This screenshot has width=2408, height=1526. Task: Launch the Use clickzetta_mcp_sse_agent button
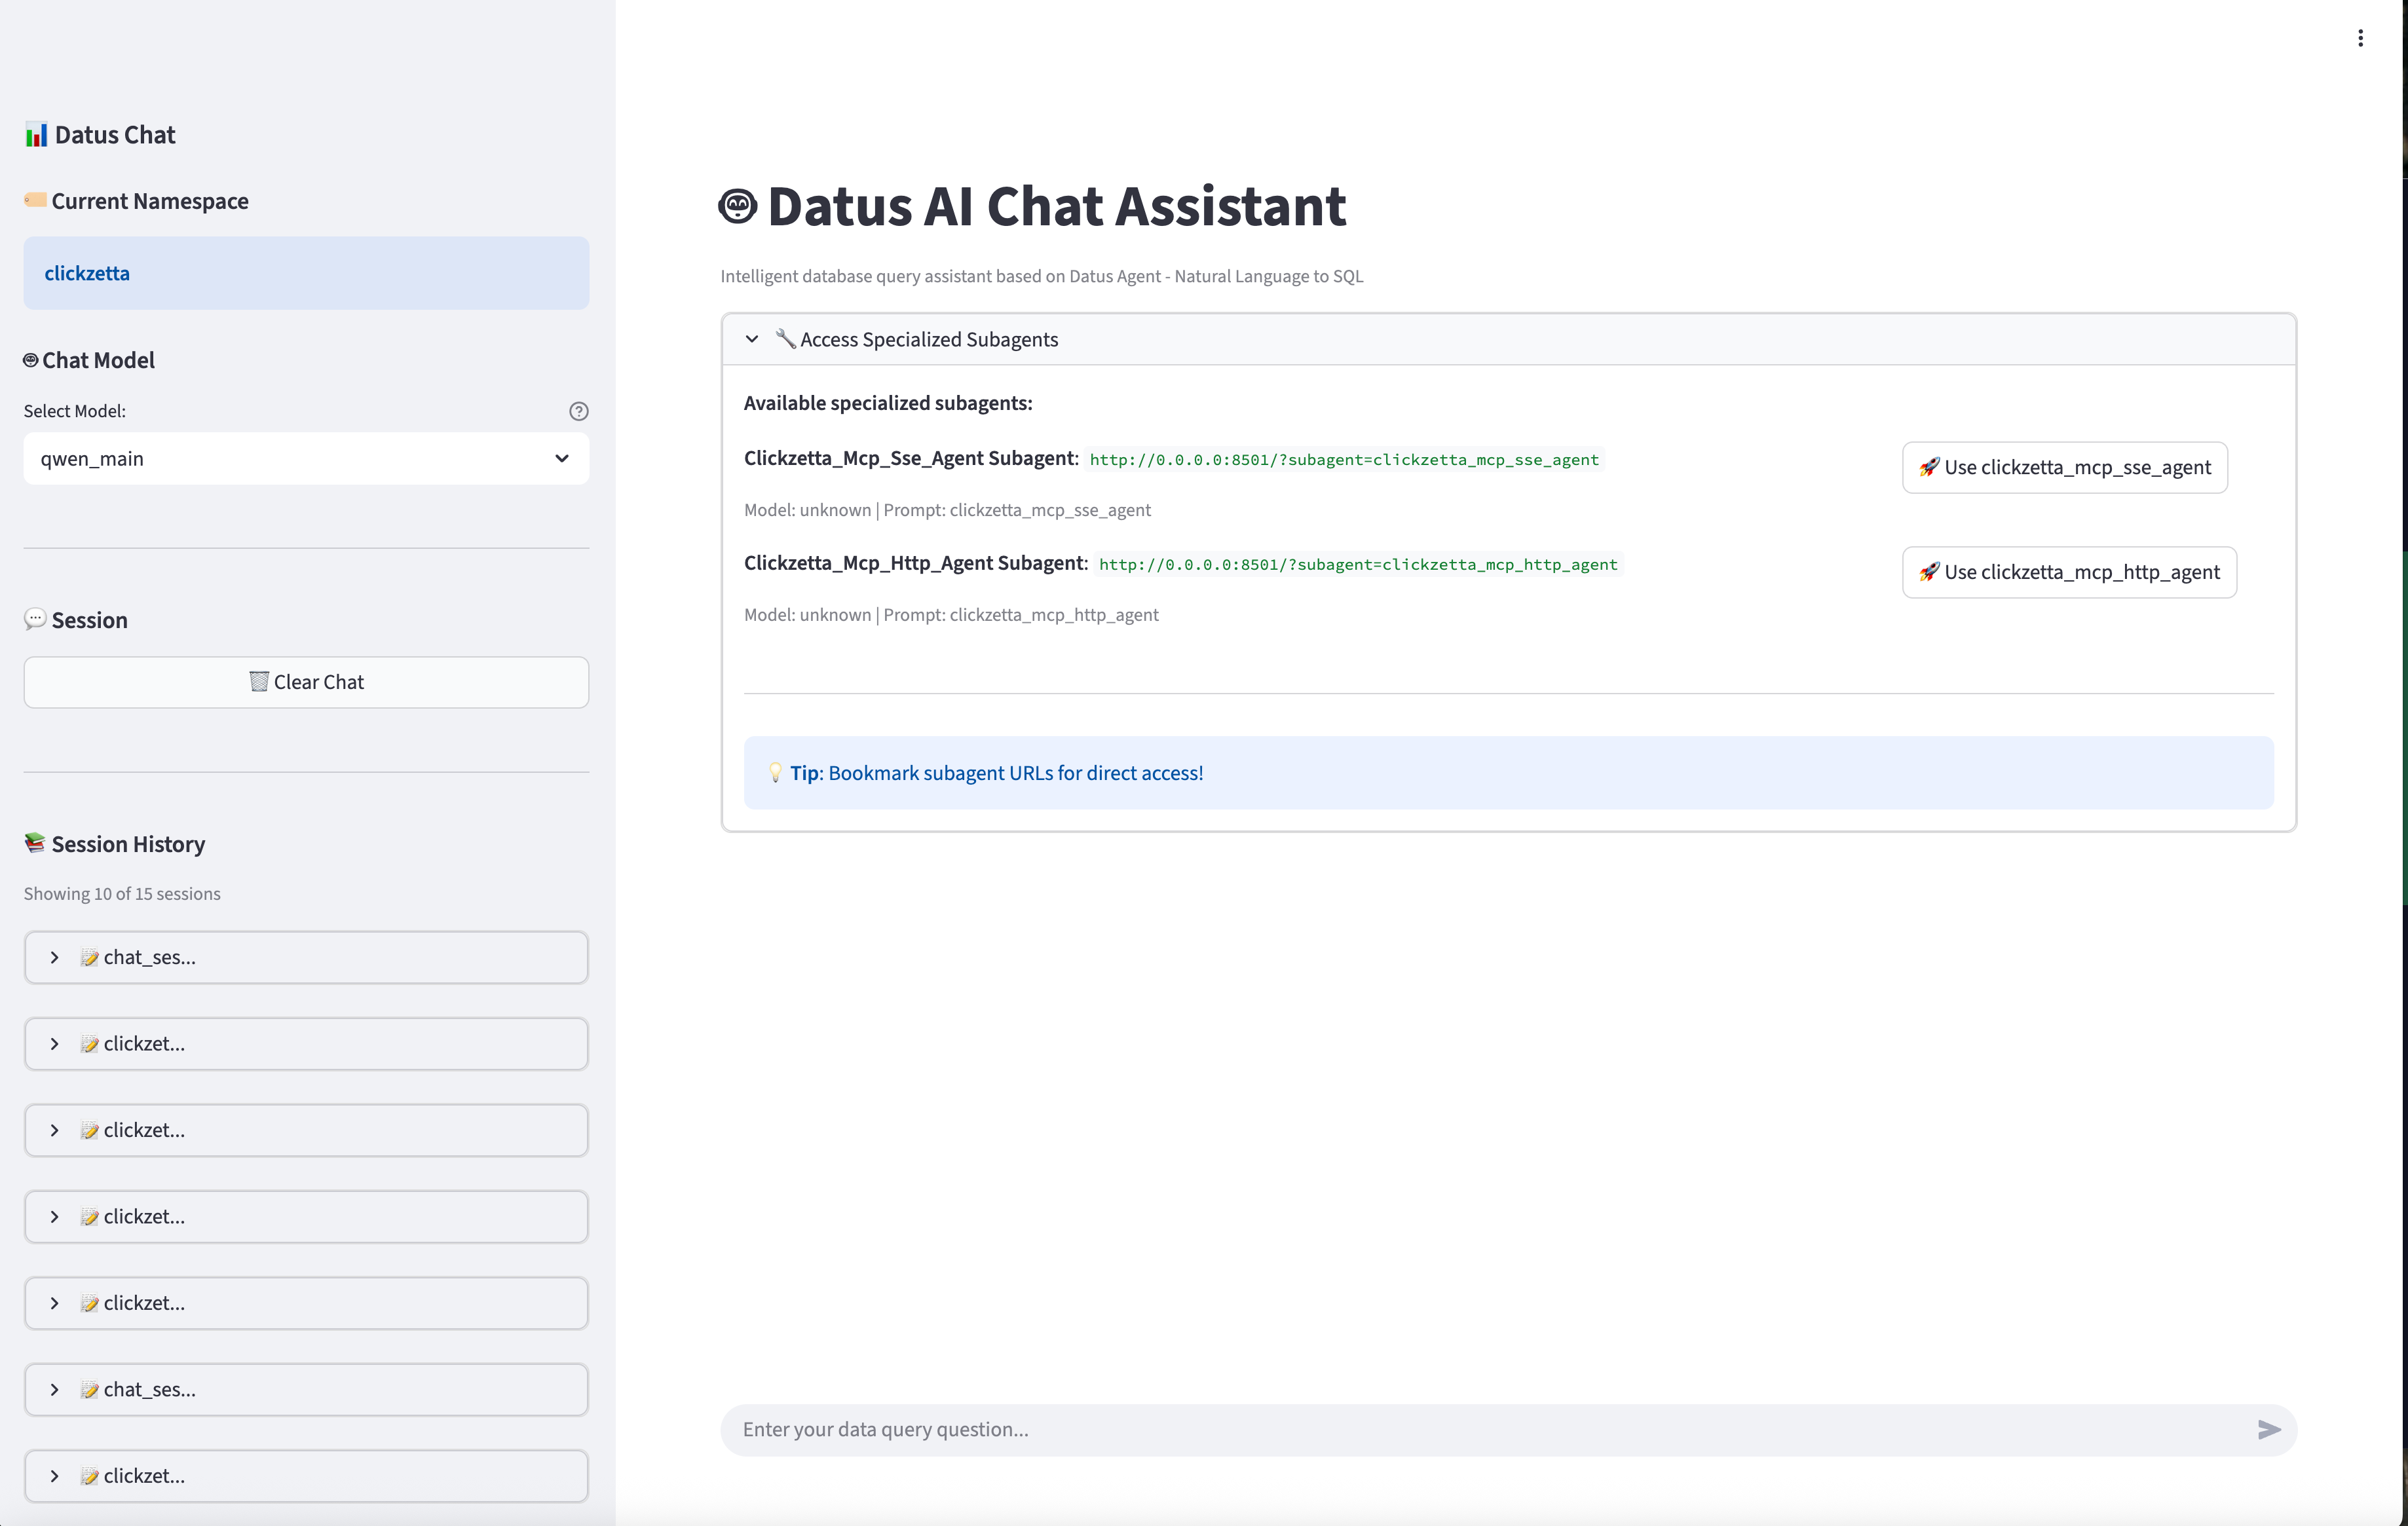point(2064,467)
